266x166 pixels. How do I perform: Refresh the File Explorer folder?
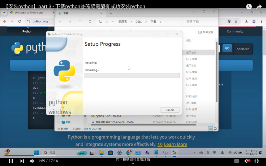[90, 22]
